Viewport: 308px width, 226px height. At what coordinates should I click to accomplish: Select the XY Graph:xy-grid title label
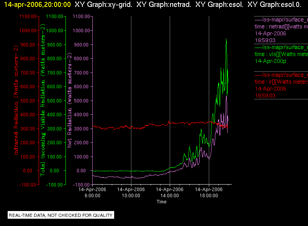pyautogui.click(x=103, y=5)
